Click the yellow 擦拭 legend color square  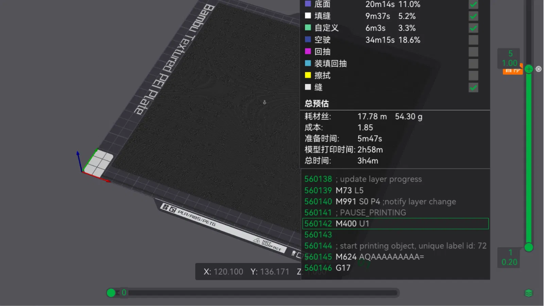(x=308, y=75)
